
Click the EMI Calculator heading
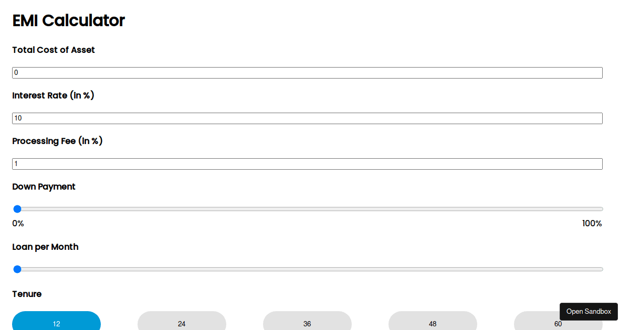click(68, 20)
